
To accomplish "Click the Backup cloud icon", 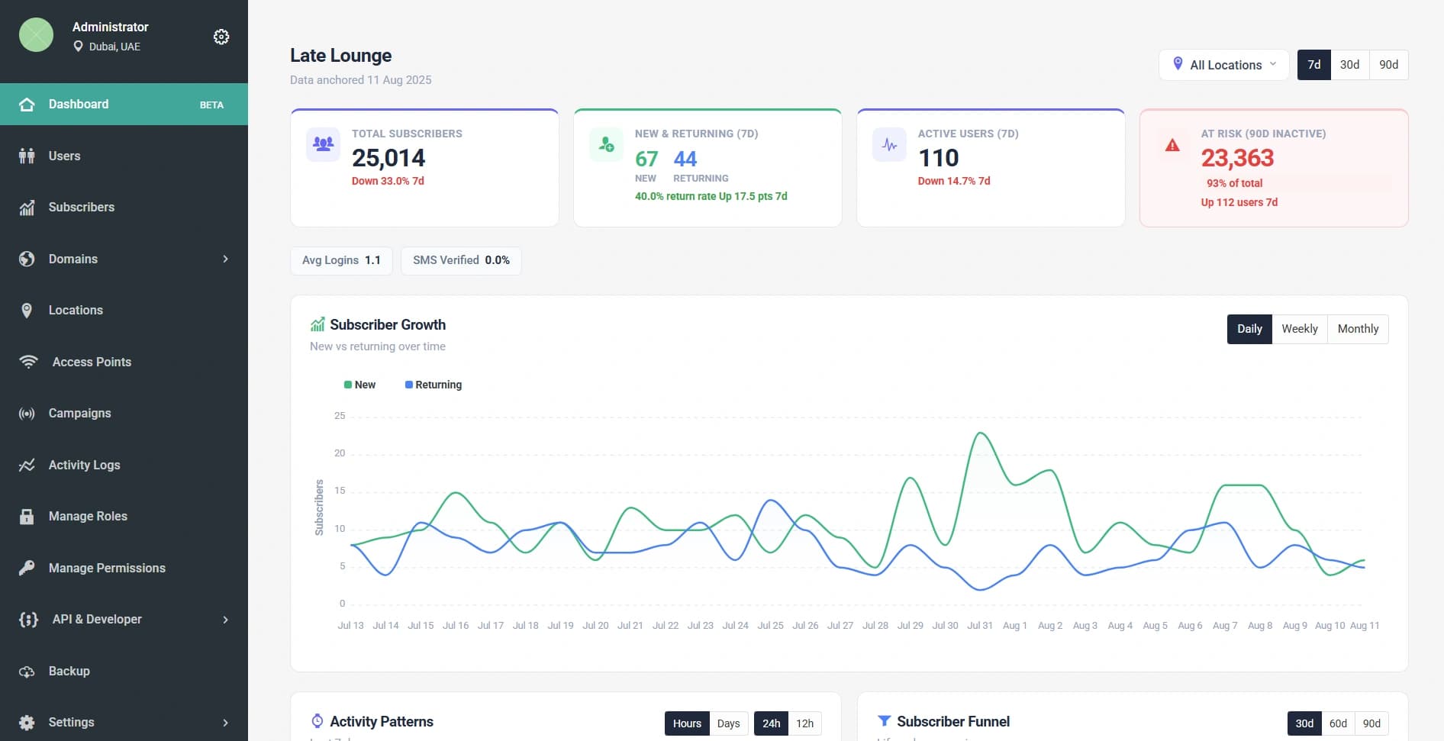I will click(27, 672).
